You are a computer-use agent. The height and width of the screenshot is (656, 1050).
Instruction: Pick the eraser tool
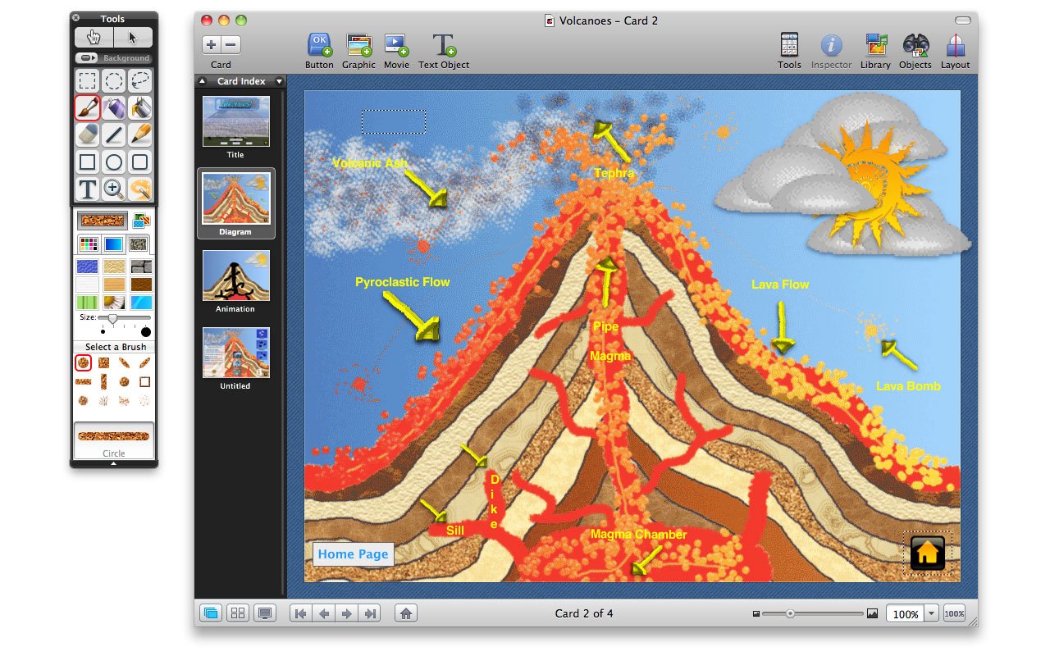click(x=88, y=134)
